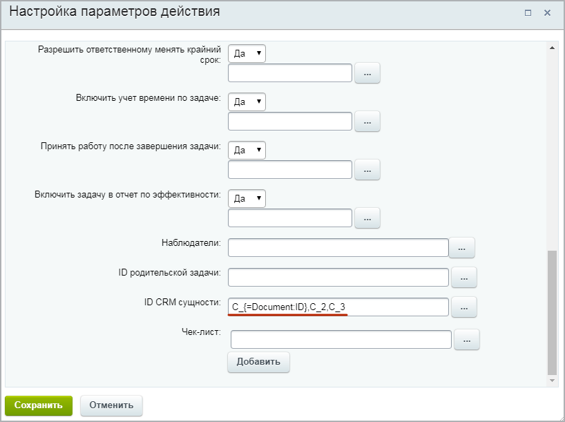Open 'Разрешить ответственному менять крайний срок' dropdown
Image resolution: width=565 pixels, height=422 pixels.
[247, 53]
